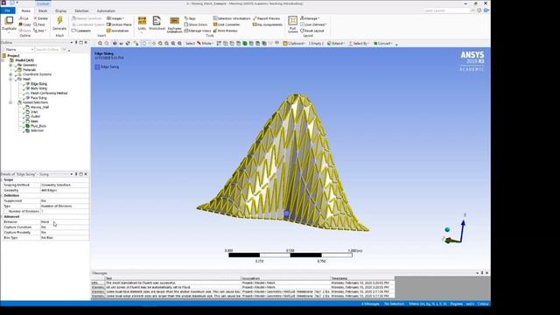Select Outlet named selection
Viewport: 560px width, 315px height.
pyautogui.click(x=35, y=116)
